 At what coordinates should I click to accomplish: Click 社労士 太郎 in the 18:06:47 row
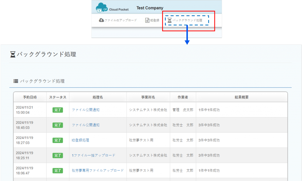[x=183, y=170]
